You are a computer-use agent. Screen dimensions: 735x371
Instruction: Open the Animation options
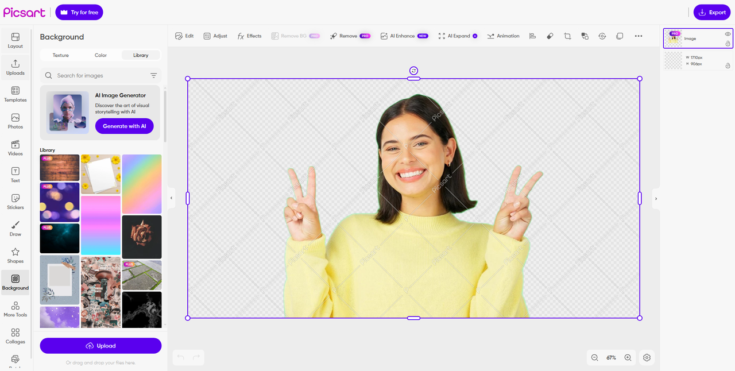[503, 36]
